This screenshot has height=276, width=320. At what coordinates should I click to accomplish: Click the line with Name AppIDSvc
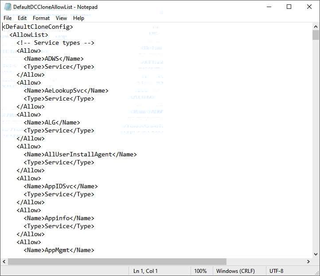(x=61, y=186)
